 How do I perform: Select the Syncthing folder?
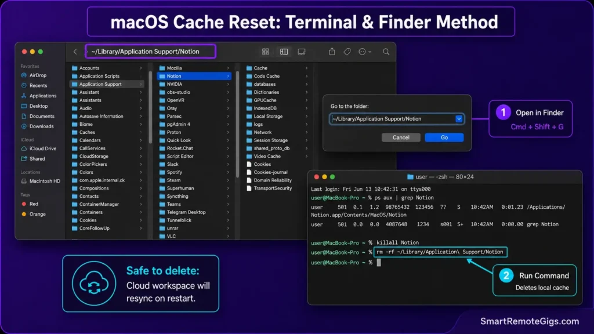point(194,196)
